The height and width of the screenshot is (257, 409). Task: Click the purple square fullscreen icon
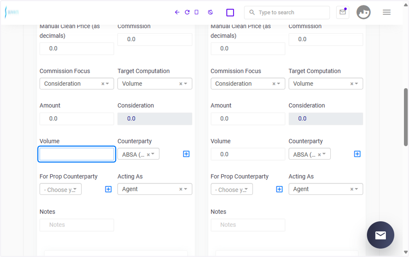tap(230, 13)
